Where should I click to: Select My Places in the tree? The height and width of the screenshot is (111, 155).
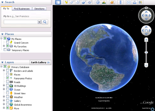click(x=16, y=39)
